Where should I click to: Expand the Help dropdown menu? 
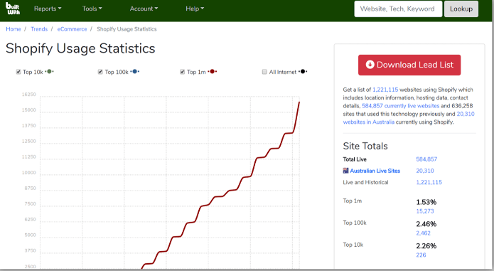tap(195, 9)
